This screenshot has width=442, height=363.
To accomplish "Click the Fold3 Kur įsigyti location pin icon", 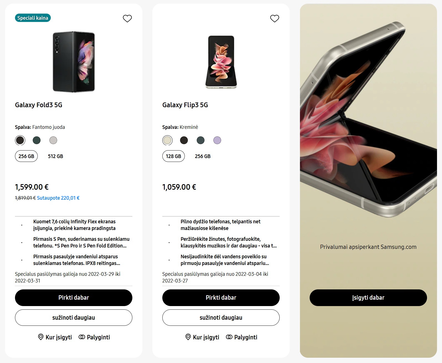I will tap(41, 337).
